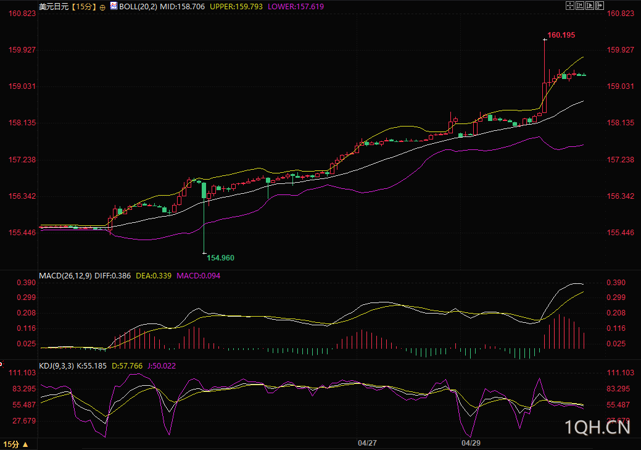Click the left axis value 156.342
The image size is (641, 450).
pos(22,196)
